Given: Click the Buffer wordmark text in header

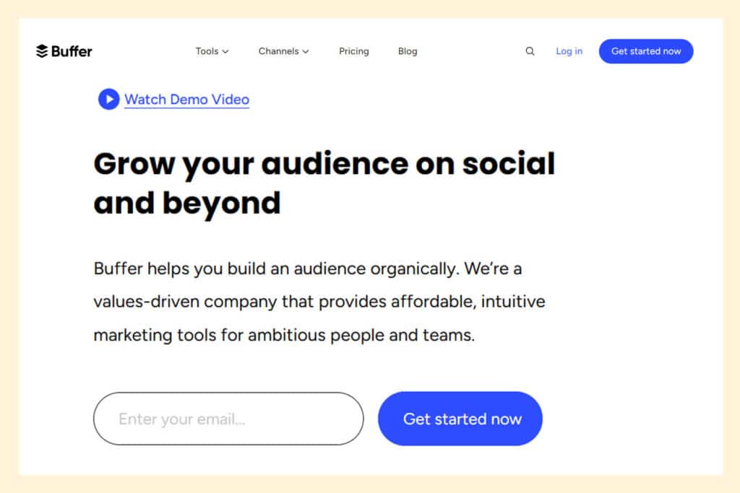Looking at the screenshot, I should pyautogui.click(x=72, y=51).
